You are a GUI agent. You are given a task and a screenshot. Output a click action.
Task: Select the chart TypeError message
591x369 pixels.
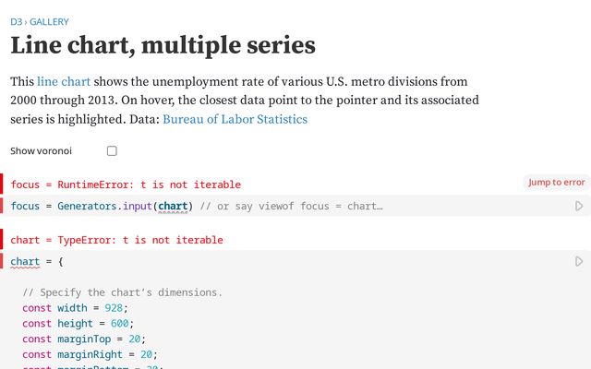pyautogui.click(x=116, y=240)
